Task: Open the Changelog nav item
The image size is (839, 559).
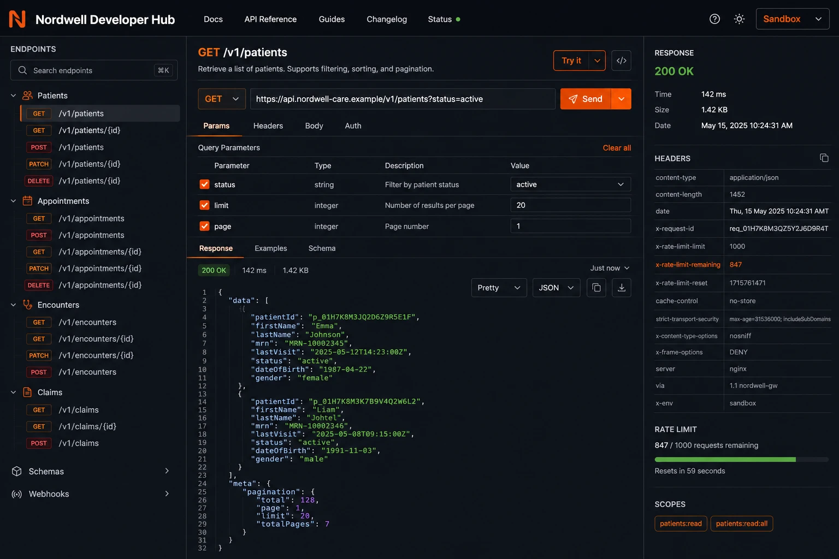Action: pyautogui.click(x=387, y=19)
